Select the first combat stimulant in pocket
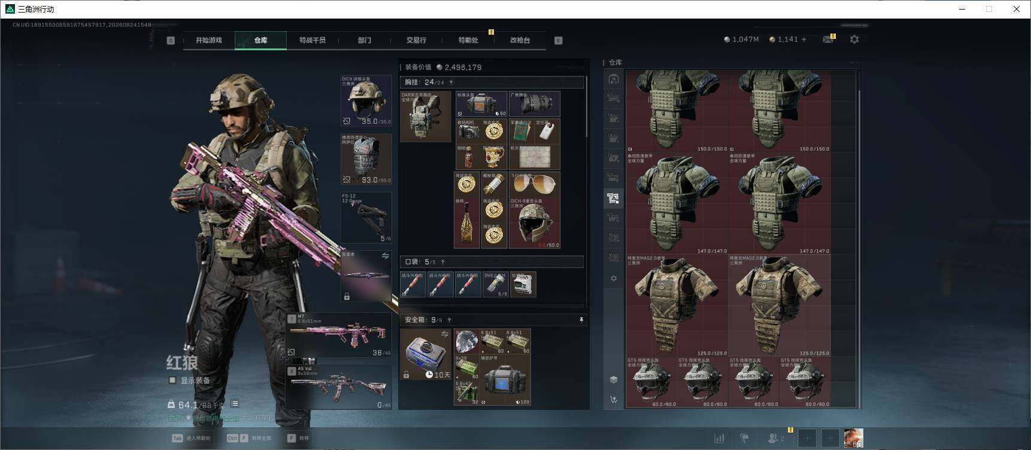Screen dimensions: 1031x450 [x=413, y=284]
